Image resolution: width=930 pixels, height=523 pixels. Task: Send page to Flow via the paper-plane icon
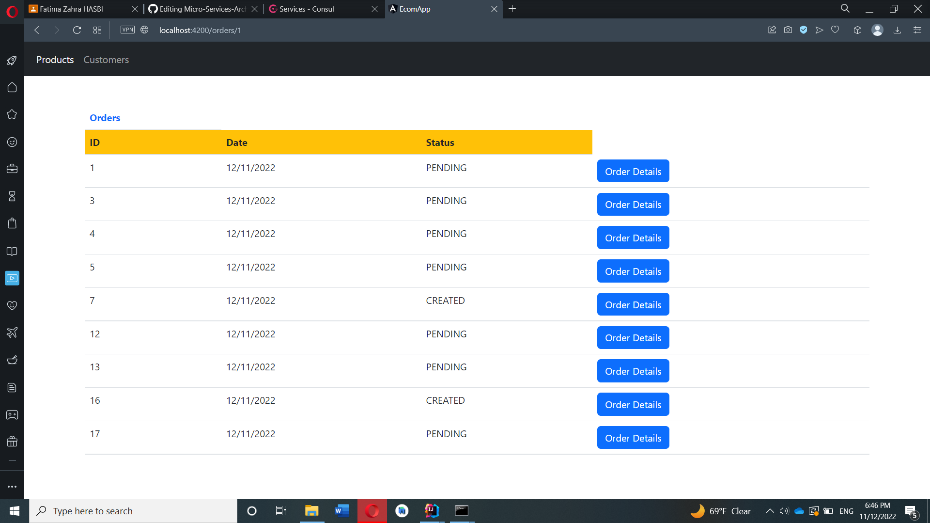pos(819,30)
